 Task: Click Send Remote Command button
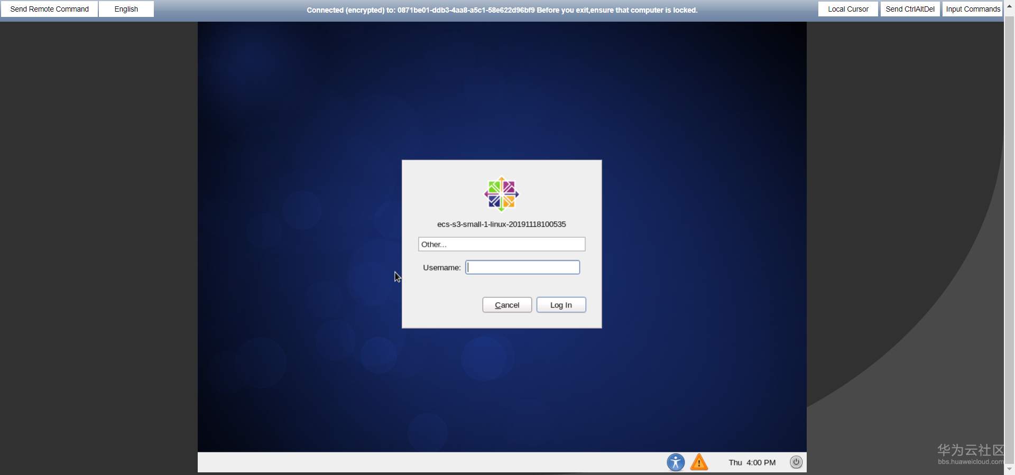[x=50, y=9]
